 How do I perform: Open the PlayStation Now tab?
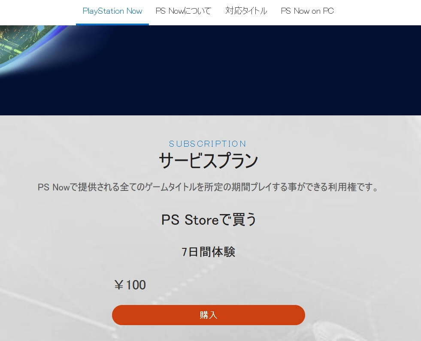click(112, 11)
